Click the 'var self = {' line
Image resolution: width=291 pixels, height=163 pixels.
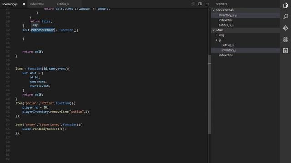(x=33, y=73)
